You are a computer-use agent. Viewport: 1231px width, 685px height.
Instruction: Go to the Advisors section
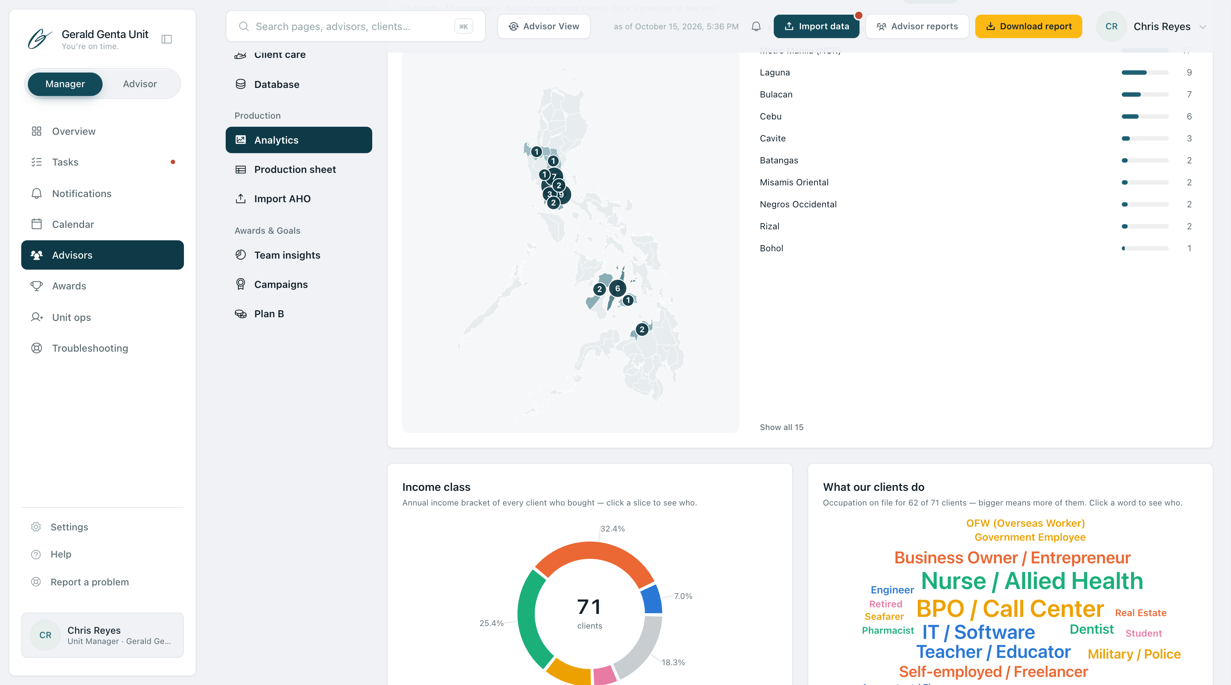102,255
